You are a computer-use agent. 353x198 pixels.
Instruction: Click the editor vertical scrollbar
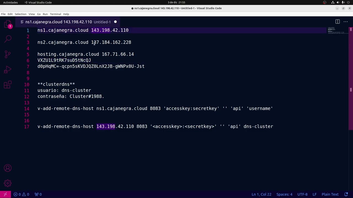click(351, 78)
